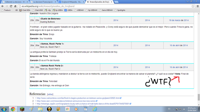The image size is (200, 112).
Task: Open the Serie USIDAW bookmark
Action: pyautogui.click(x=106, y=10)
